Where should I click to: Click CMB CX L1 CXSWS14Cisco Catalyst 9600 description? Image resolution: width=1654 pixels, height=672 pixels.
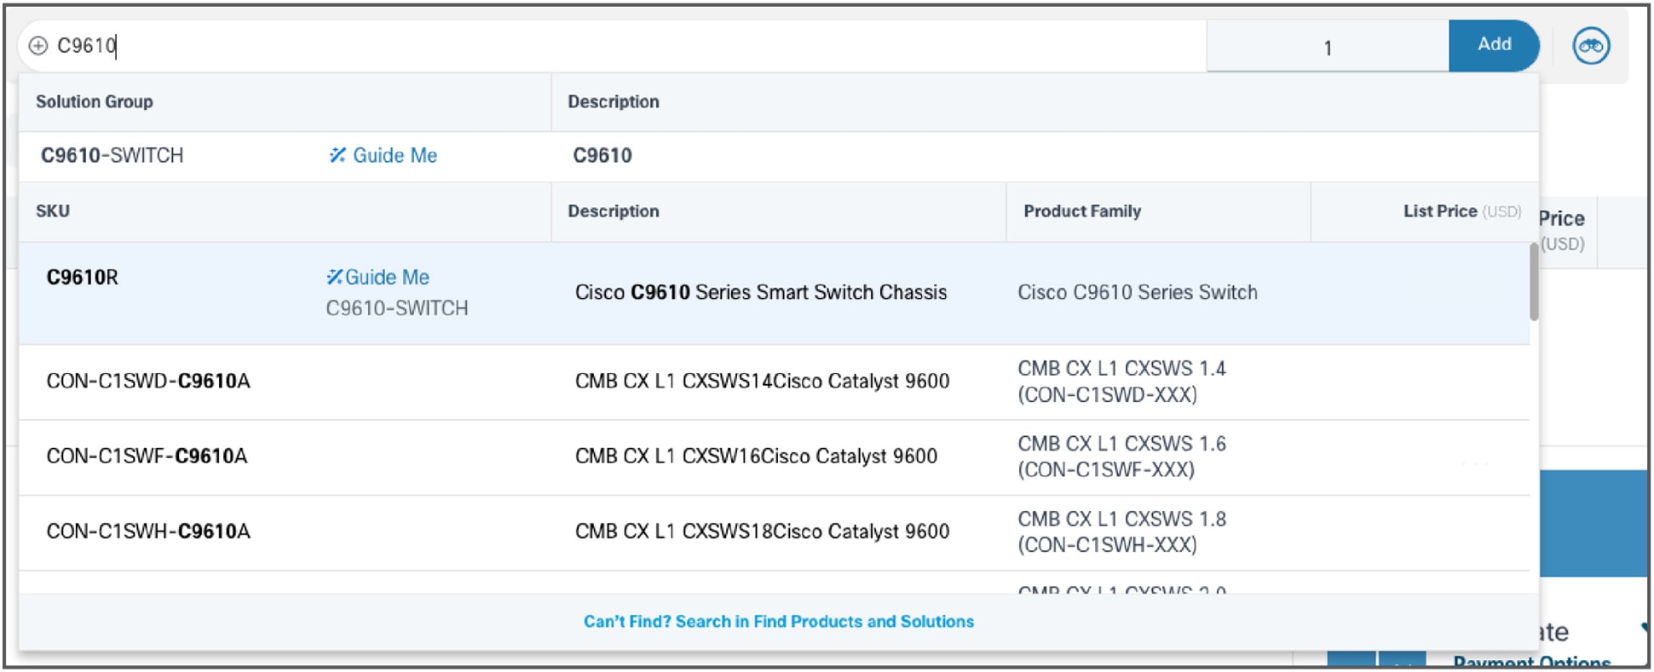point(762,381)
